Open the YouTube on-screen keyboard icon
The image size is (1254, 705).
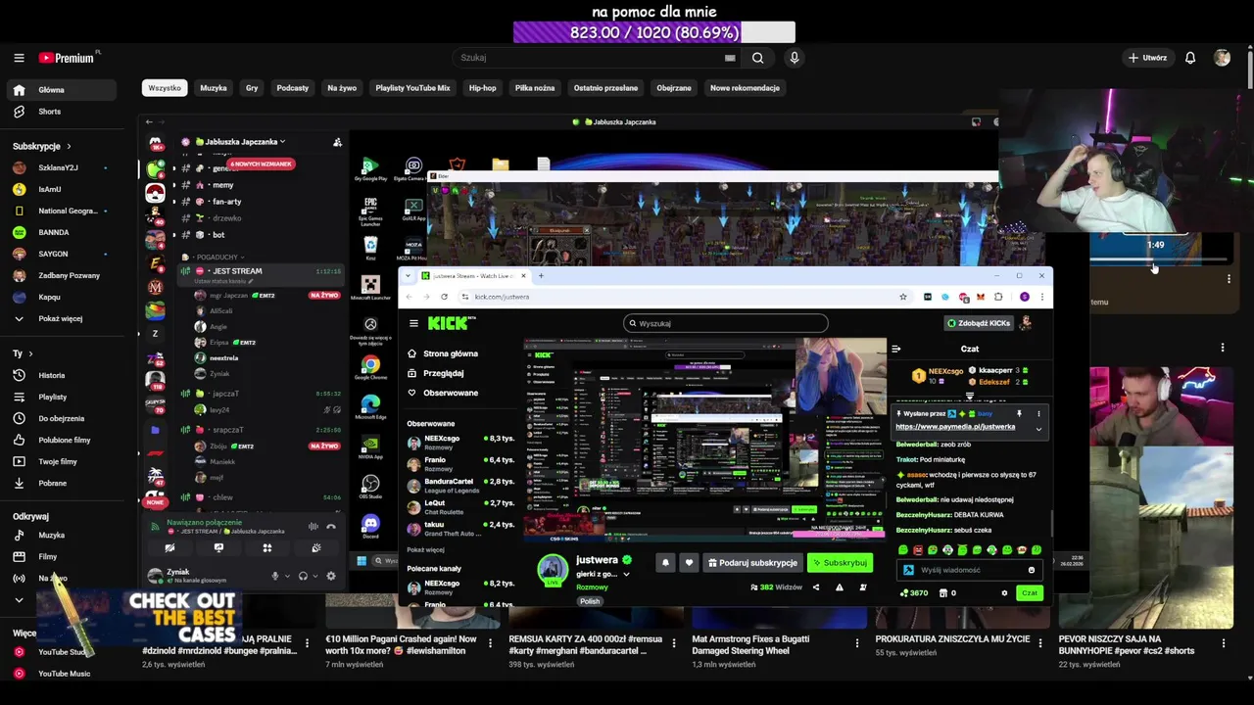(730, 58)
